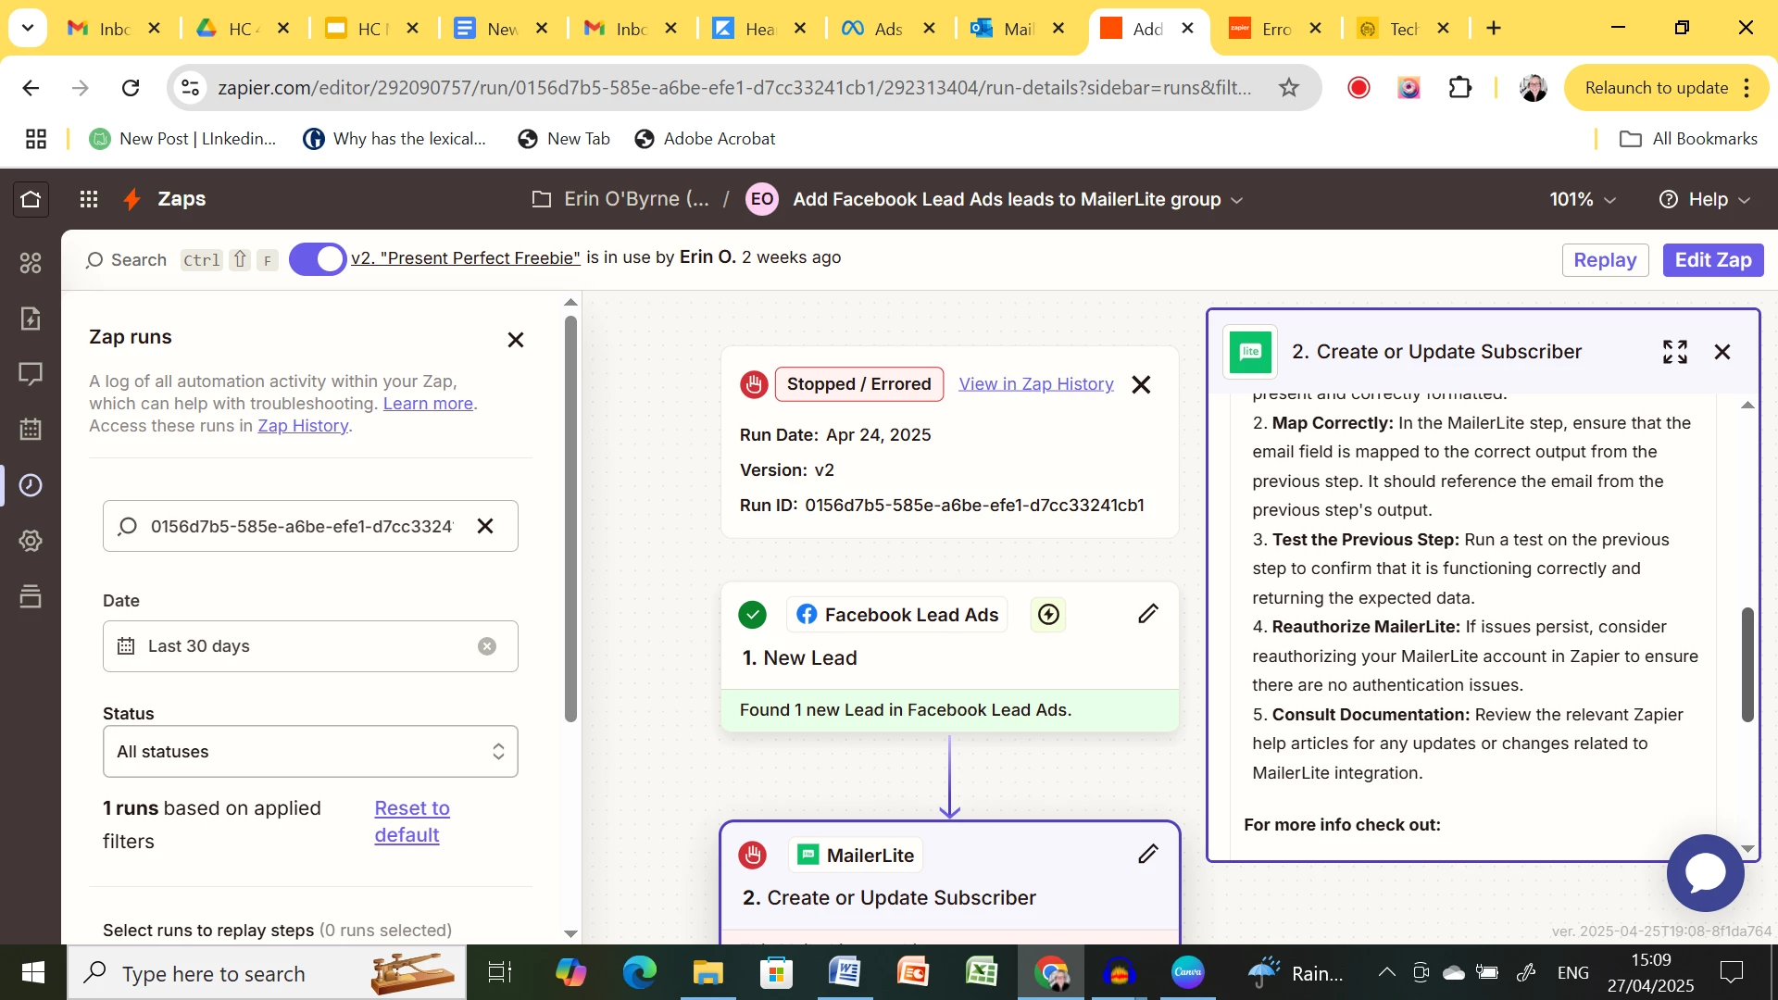Bookmark this page with the star icon
1778x1000 pixels.
pyautogui.click(x=1289, y=88)
